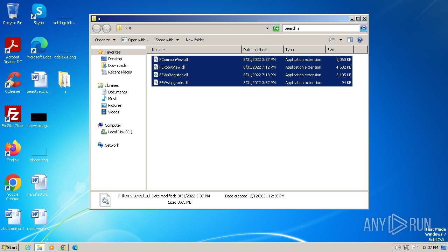Sort files by the Type column
This screenshot has width=448, height=252.
(x=304, y=50)
